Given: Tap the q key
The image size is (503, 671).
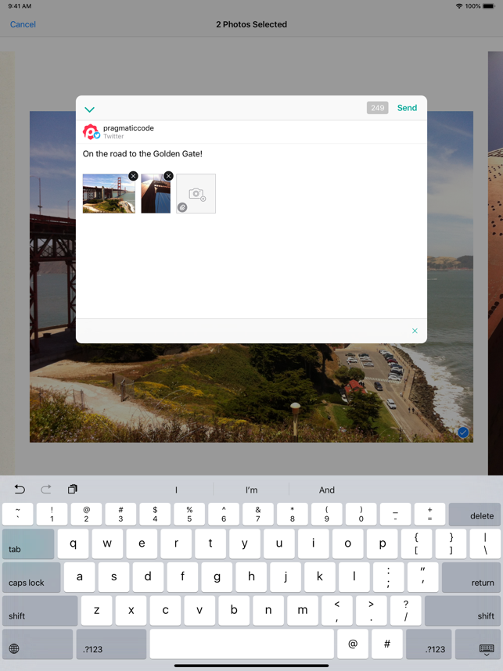Looking at the screenshot, I should [x=74, y=544].
